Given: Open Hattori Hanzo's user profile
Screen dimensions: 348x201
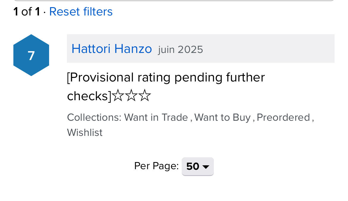Looking at the screenshot, I should point(112,49).
